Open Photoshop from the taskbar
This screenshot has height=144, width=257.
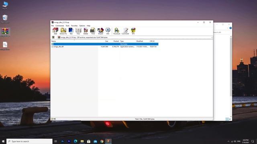tap(63, 141)
